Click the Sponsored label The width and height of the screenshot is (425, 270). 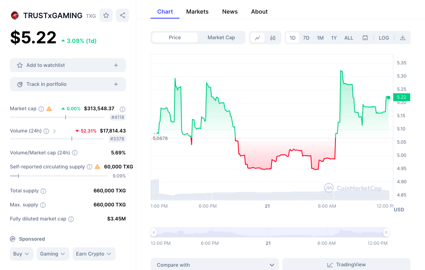point(32,239)
